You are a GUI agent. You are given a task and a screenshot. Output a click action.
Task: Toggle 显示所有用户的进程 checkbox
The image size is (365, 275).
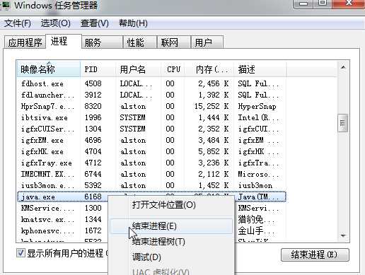point(21,253)
